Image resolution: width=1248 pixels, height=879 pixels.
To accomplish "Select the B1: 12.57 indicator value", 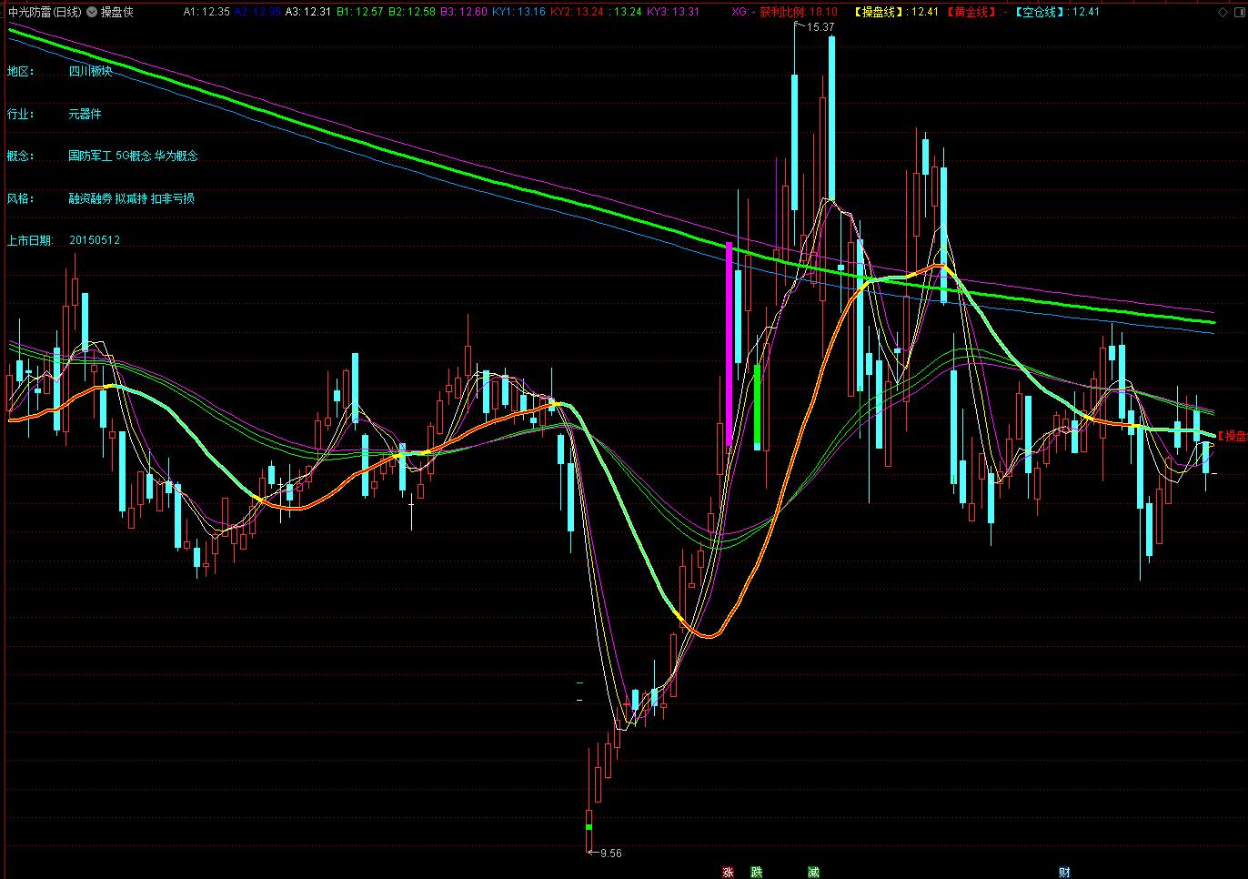I will click(359, 12).
